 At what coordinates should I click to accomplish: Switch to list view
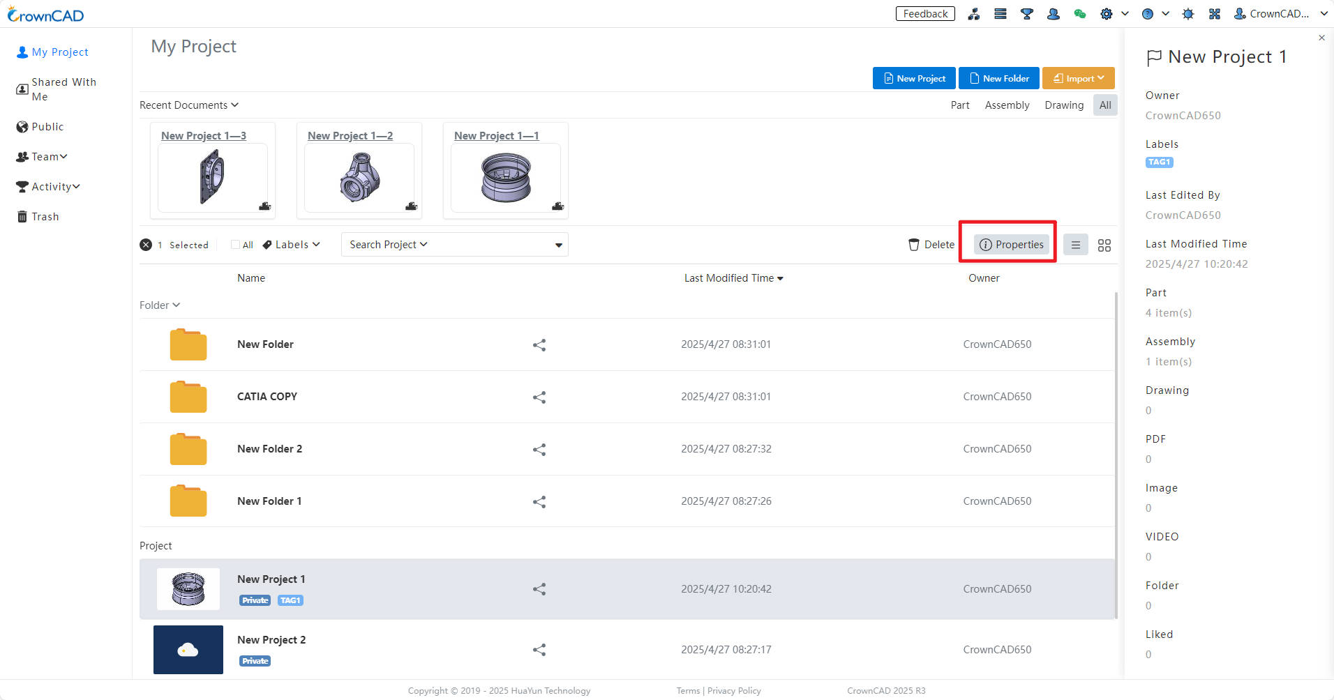(x=1075, y=245)
